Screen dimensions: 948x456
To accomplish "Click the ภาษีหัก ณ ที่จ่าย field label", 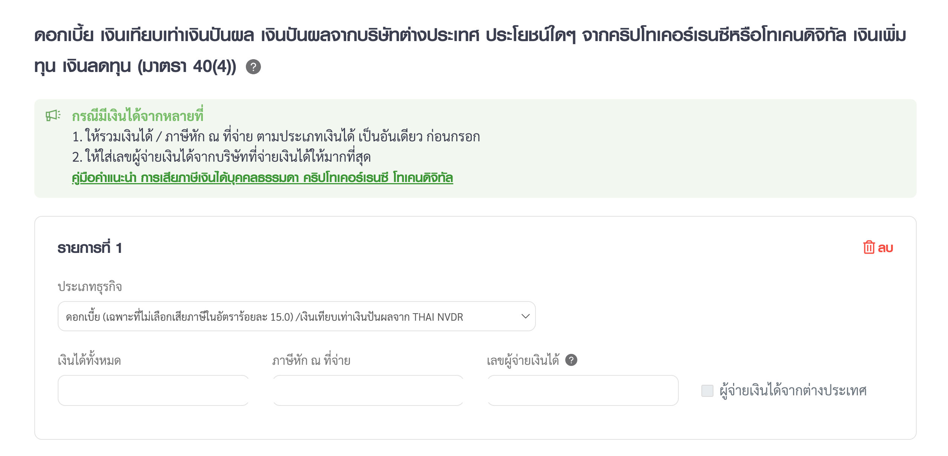I will tap(311, 360).
